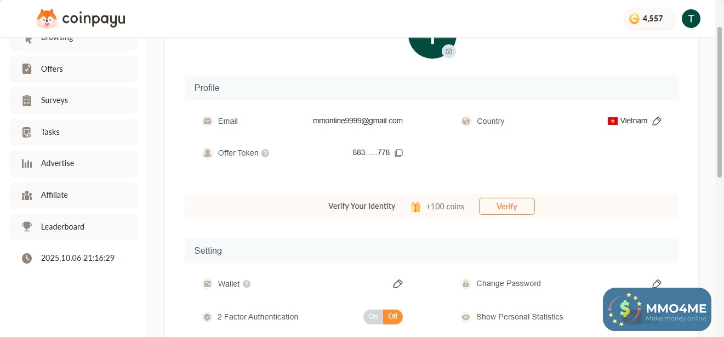Click the Wallet help question mark icon
724x337 pixels.
[x=247, y=284]
